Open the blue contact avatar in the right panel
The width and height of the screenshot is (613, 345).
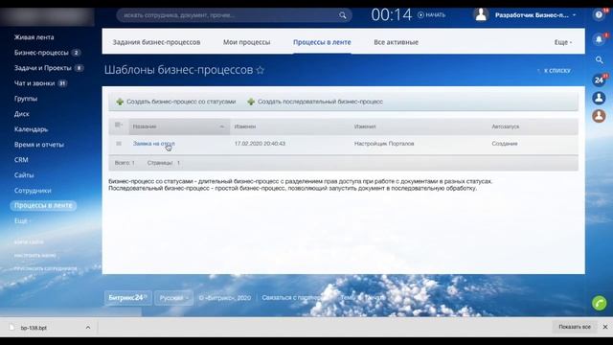(x=599, y=98)
